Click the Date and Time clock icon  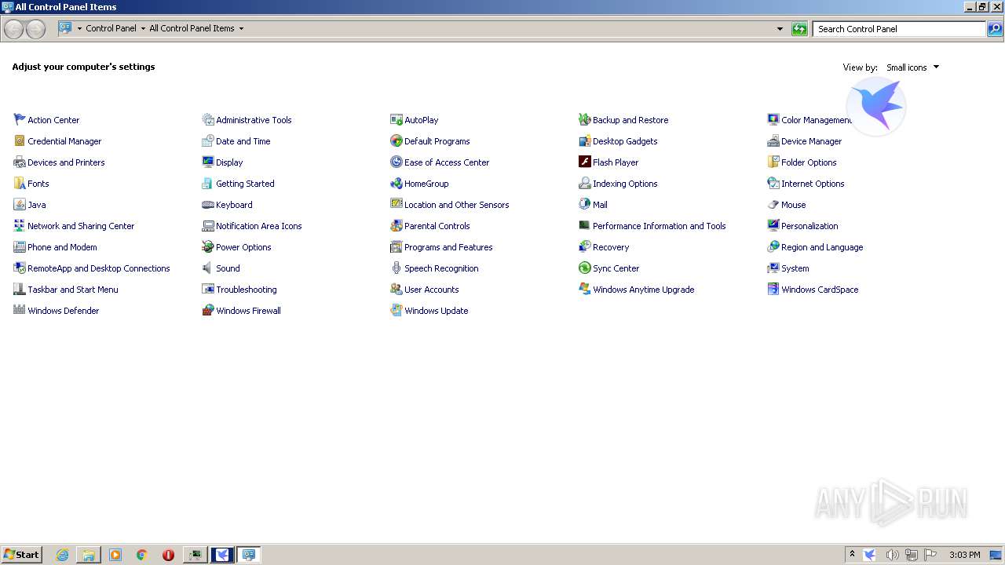208,141
